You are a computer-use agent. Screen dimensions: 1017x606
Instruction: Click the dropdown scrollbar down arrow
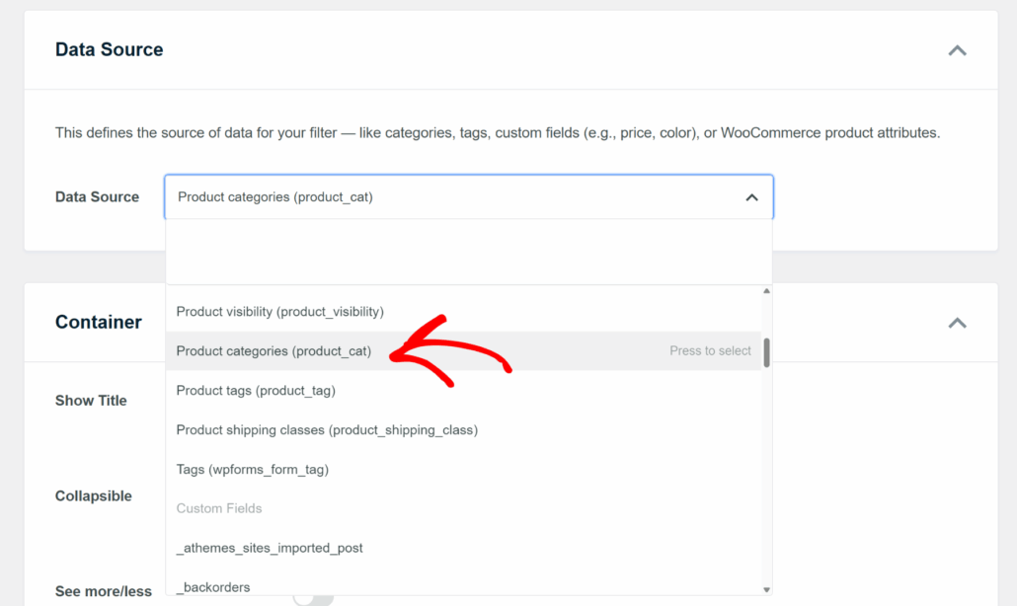pos(765,590)
